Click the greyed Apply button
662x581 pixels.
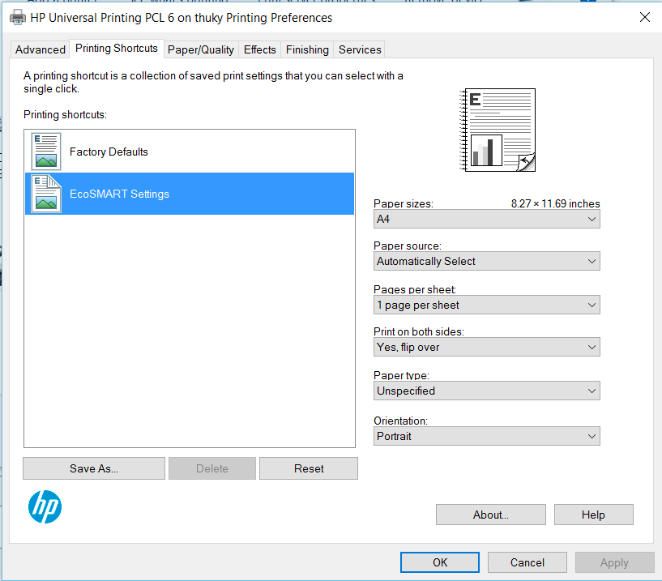(x=614, y=562)
